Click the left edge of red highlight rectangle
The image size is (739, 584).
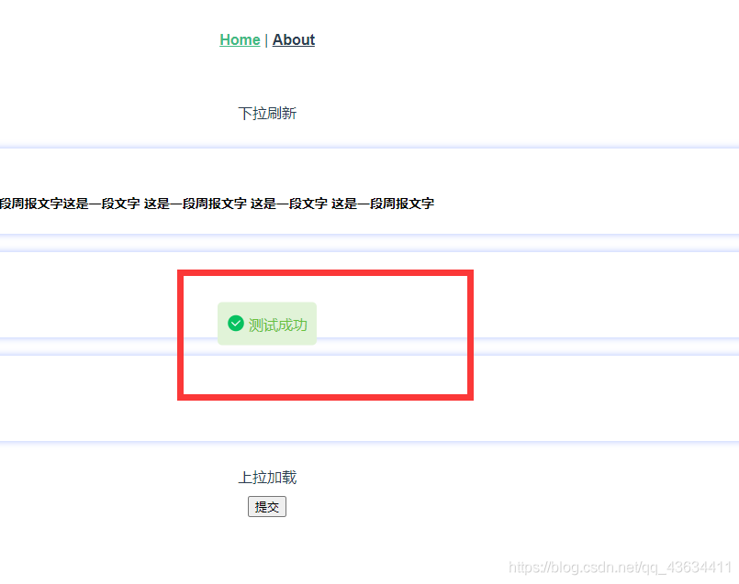point(182,335)
